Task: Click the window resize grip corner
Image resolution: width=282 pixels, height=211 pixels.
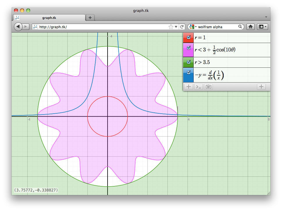Action: click(269, 193)
